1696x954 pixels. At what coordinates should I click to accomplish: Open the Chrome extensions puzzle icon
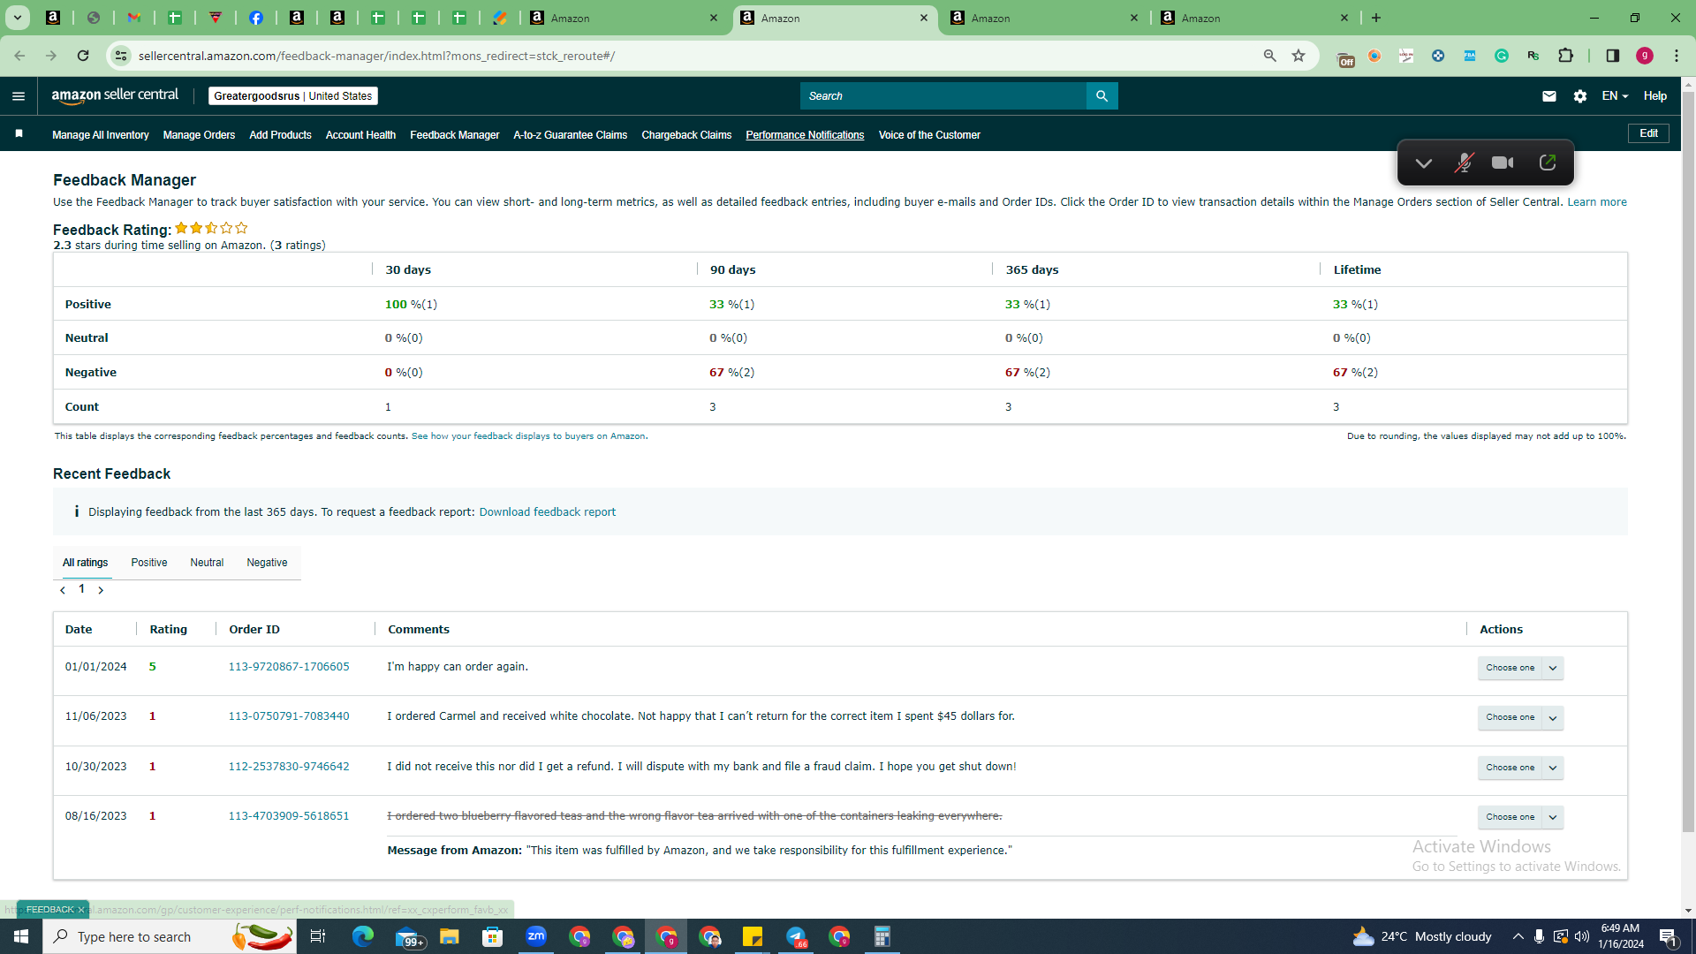(1565, 56)
